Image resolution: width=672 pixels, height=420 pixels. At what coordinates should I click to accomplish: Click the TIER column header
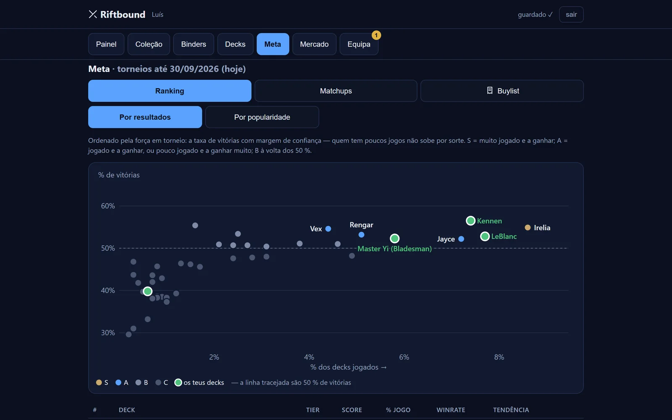coord(313,410)
